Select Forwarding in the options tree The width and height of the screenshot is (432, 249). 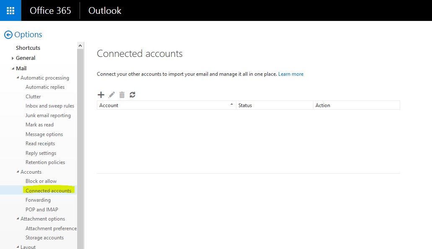pos(38,200)
